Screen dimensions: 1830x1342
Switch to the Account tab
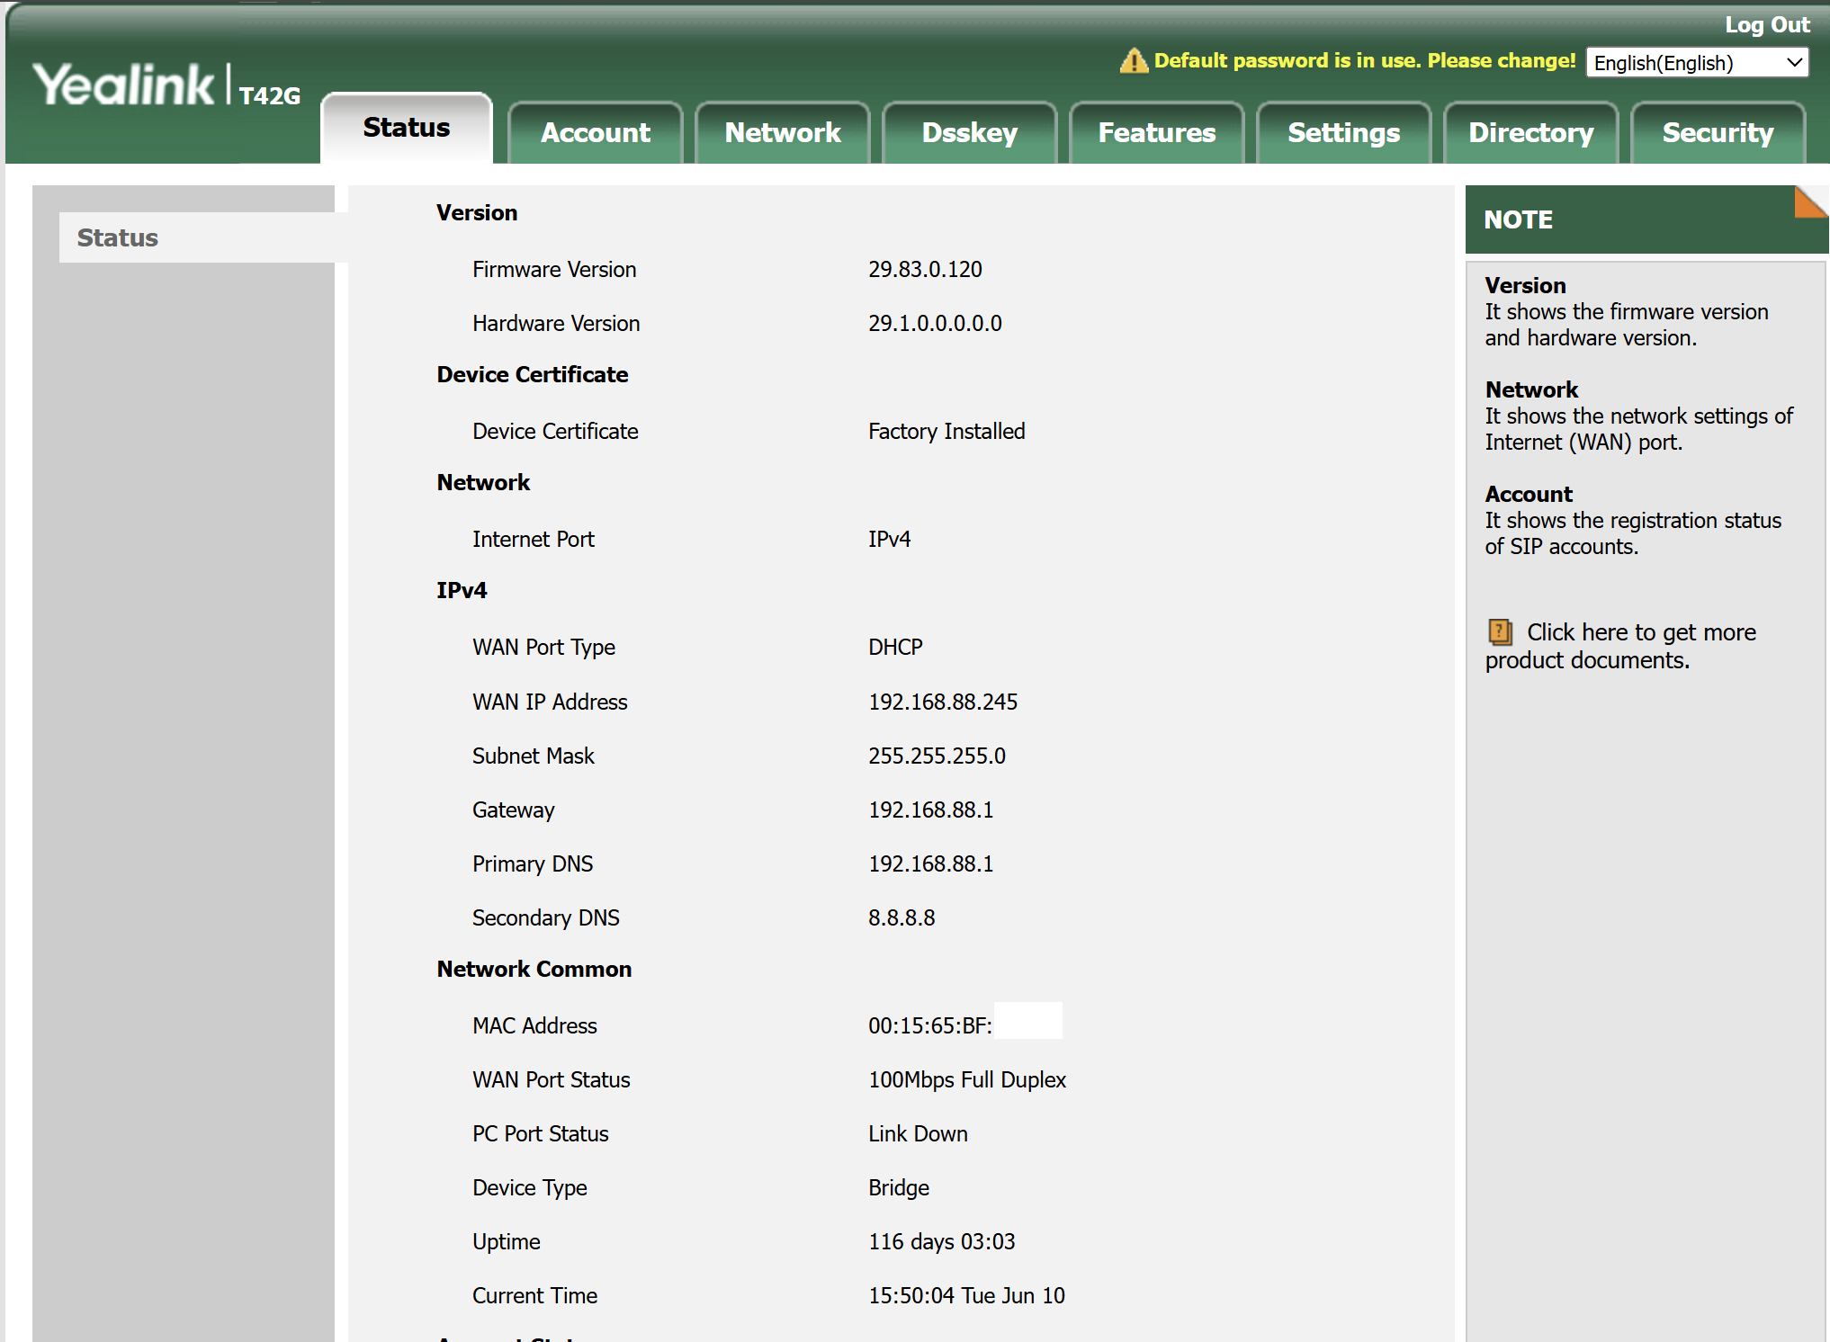coord(595,133)
